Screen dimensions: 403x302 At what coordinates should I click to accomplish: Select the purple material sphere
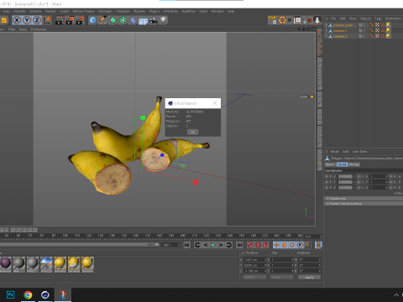[x=6, y=263]
